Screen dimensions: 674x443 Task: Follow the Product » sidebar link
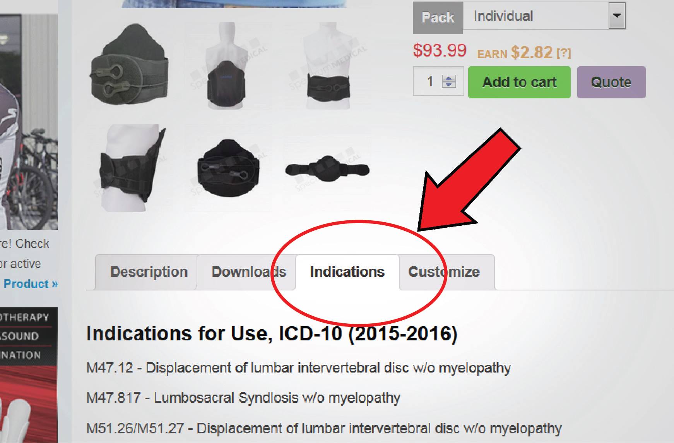(x=31, y=284)
